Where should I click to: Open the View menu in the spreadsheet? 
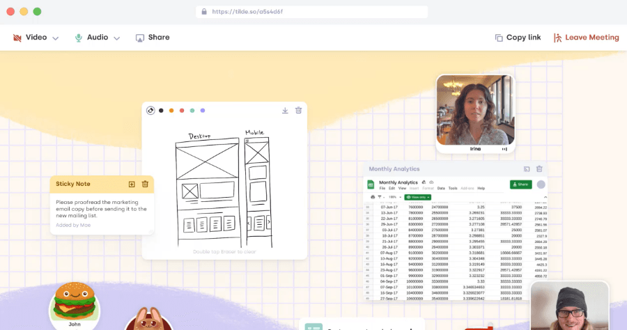402,188
